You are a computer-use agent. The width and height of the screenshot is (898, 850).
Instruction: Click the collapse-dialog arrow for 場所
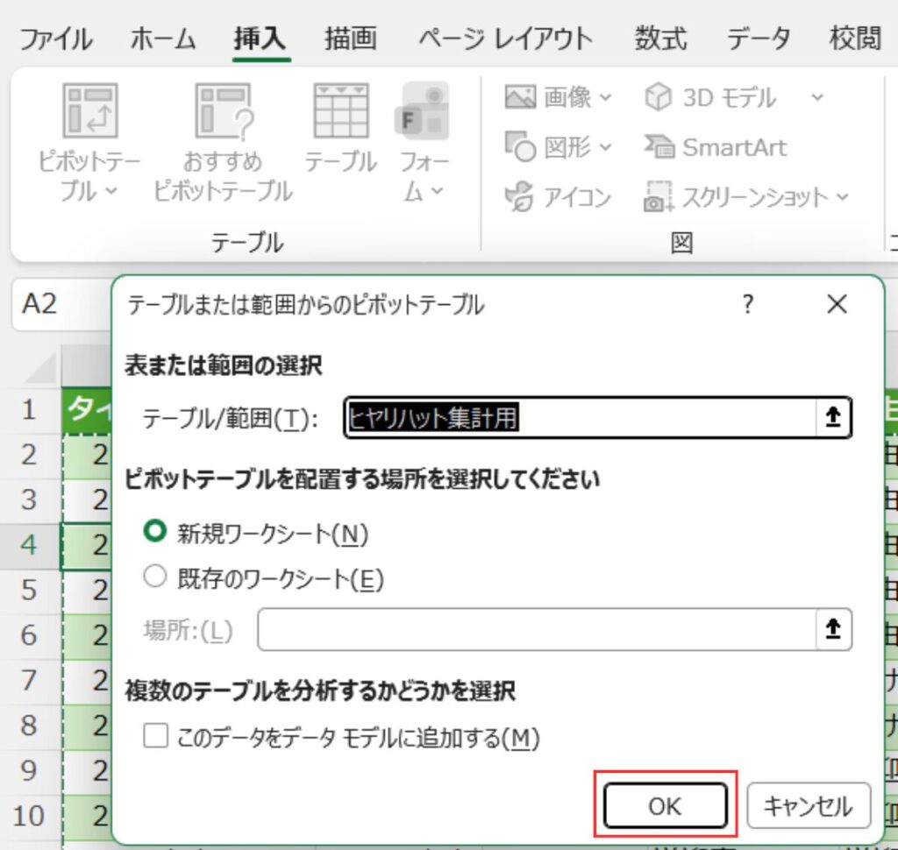833,630
